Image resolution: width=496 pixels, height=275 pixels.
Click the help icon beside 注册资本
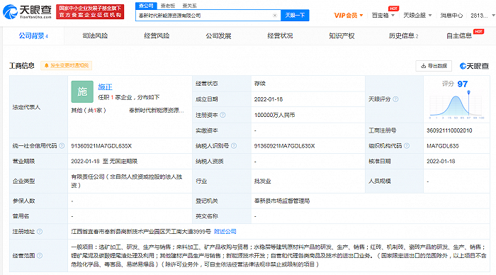point(222,115)
